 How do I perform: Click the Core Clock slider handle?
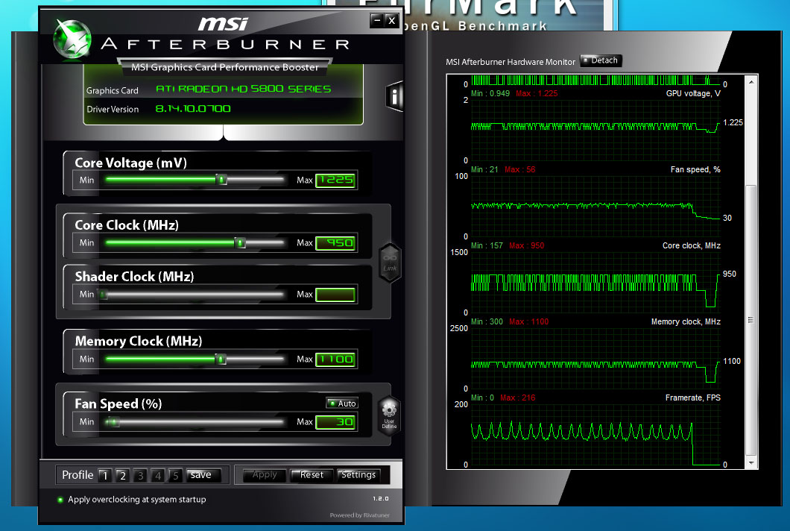(240, 242)
